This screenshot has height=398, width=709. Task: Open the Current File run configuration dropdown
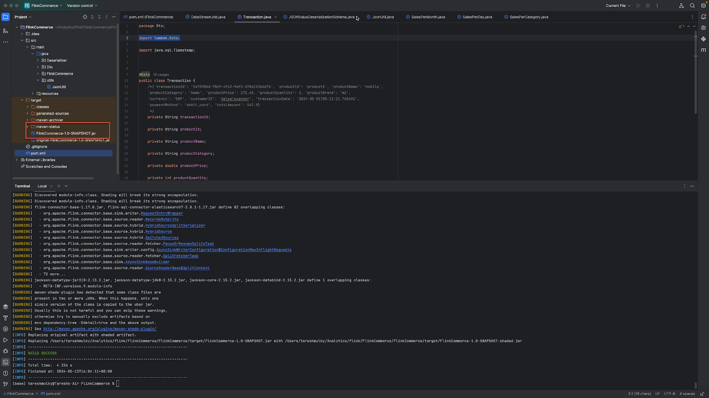(x=618, y=6)
